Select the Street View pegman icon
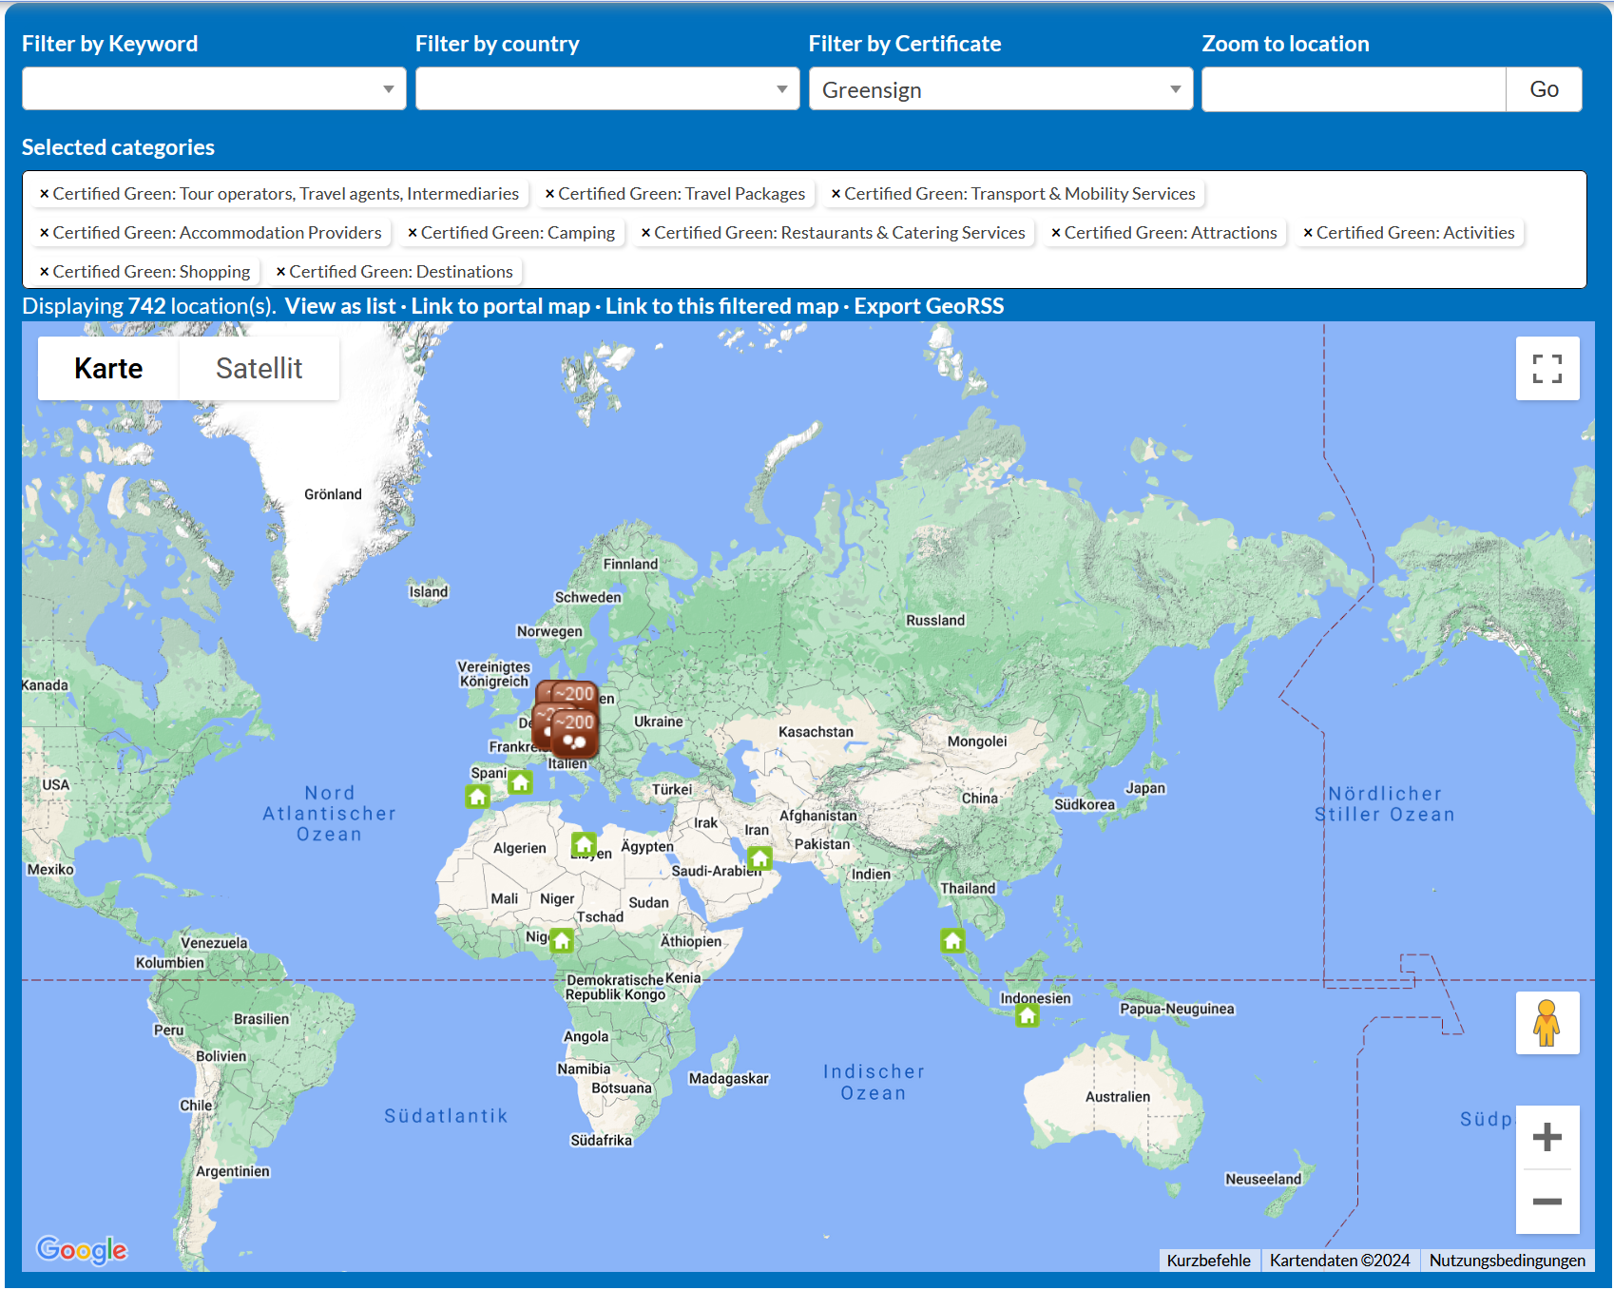 [1547, 1023]
